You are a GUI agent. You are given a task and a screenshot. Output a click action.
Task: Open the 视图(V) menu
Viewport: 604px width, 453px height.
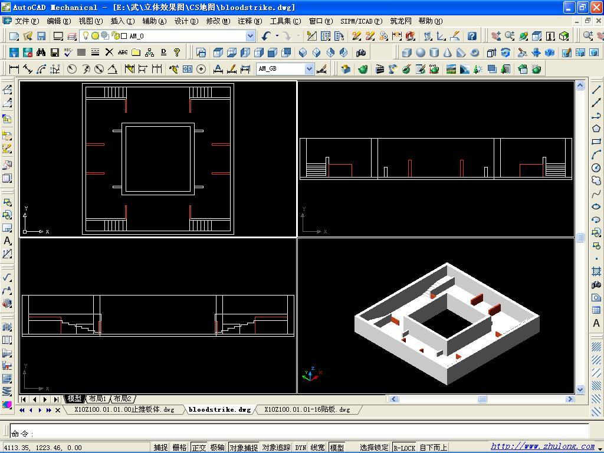90,21
